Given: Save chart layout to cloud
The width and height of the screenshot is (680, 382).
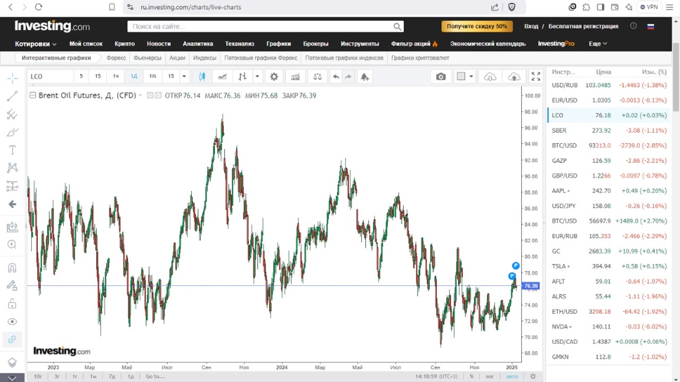Looking at the screenshot, I should (x=514, y=76).
